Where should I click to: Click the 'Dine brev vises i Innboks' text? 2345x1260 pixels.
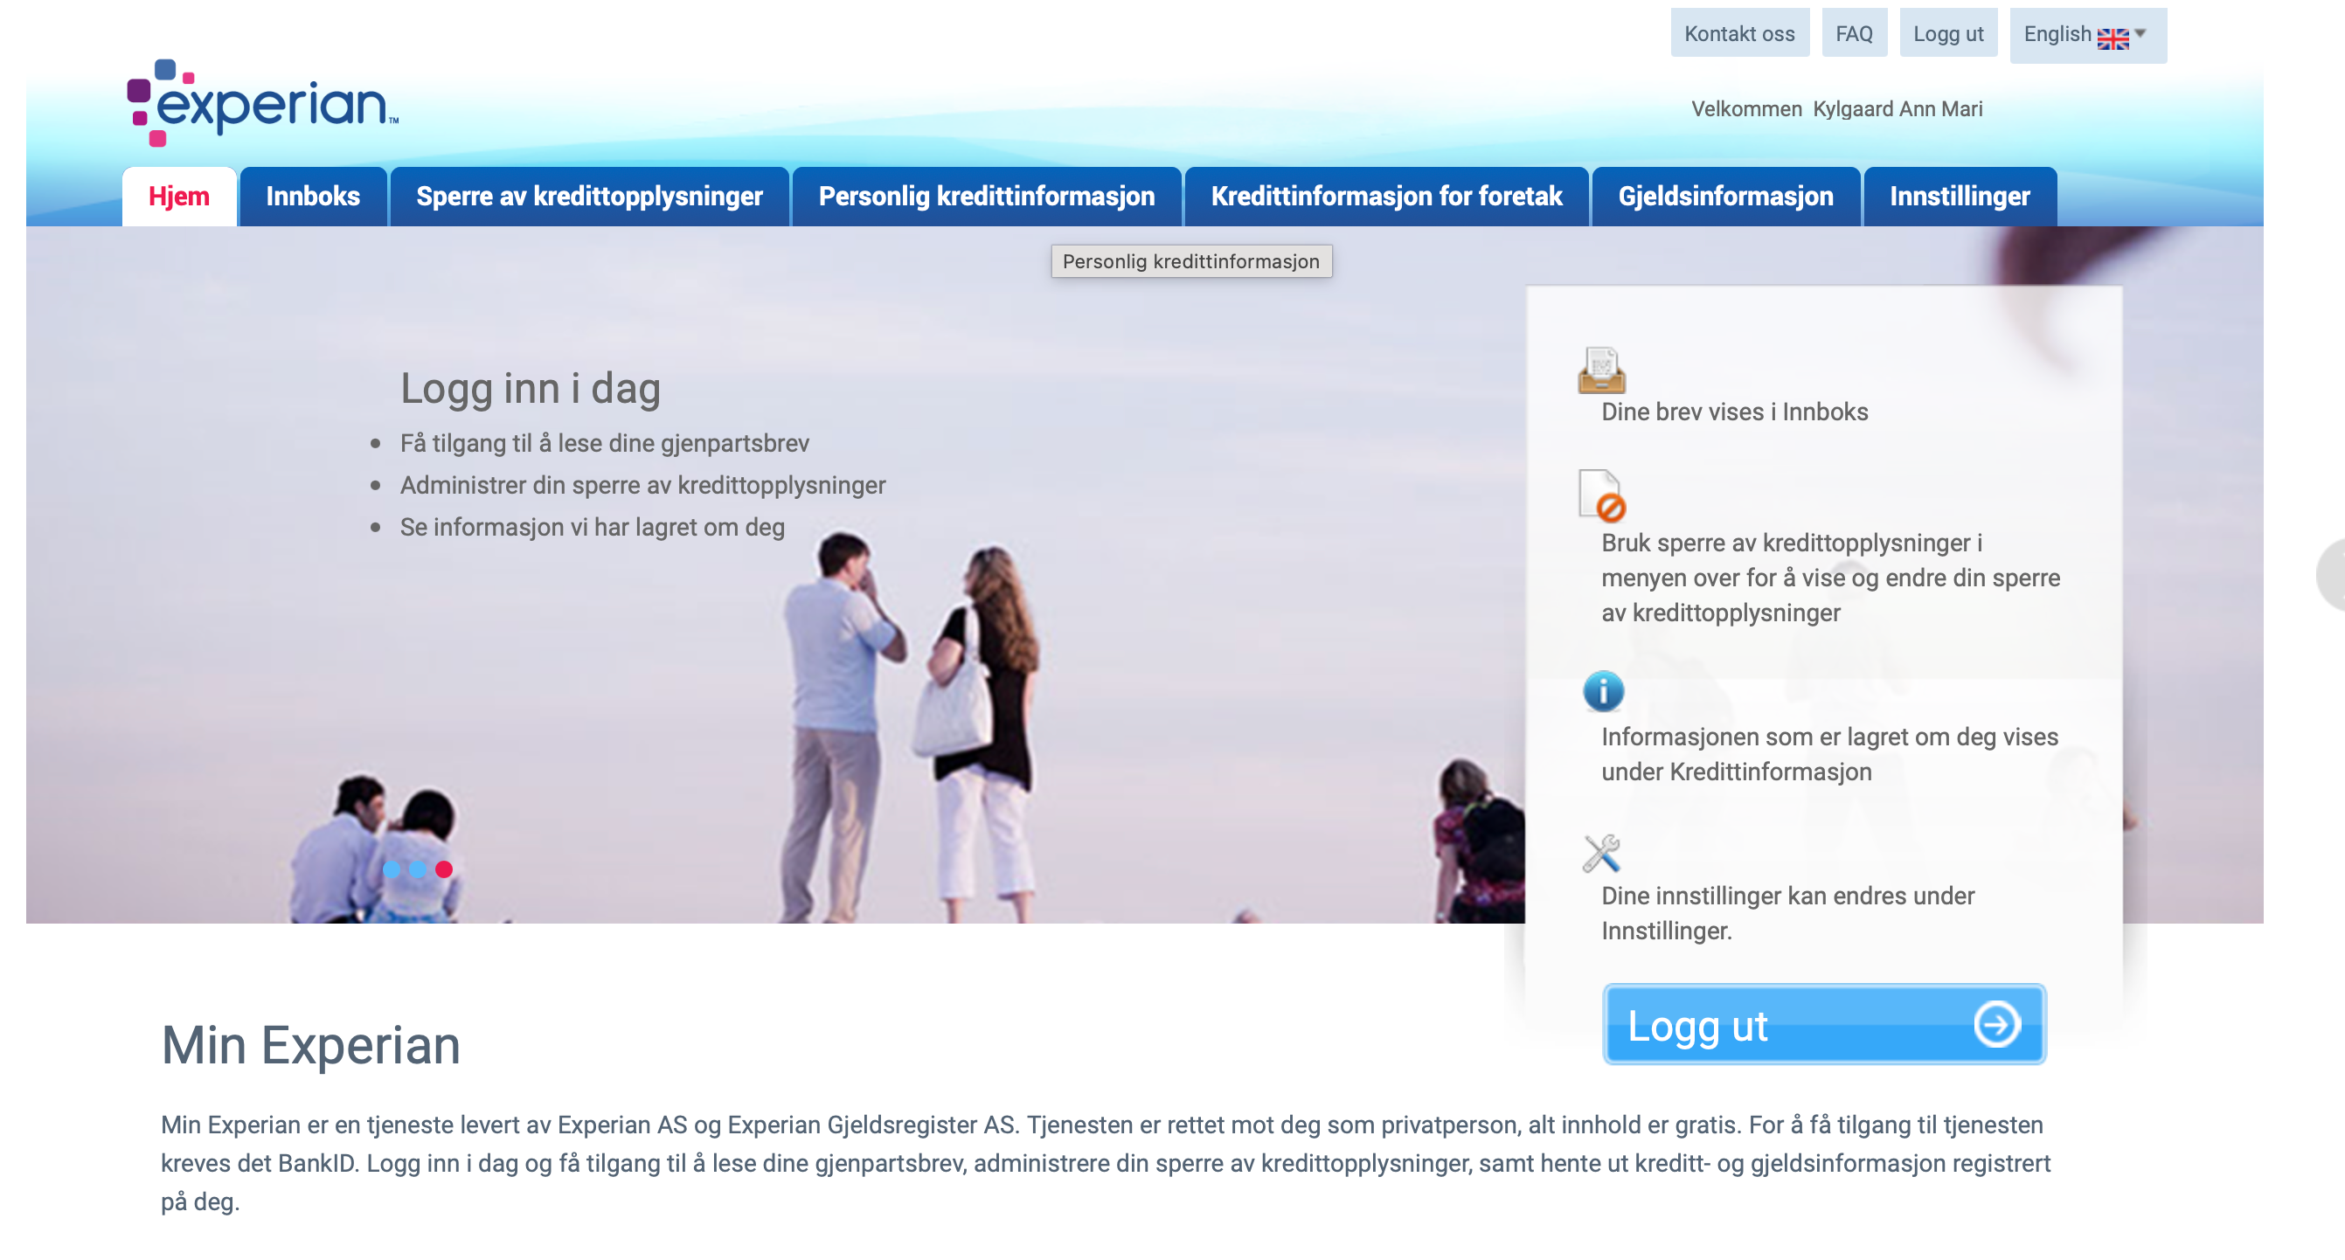tap(1734, 412)
